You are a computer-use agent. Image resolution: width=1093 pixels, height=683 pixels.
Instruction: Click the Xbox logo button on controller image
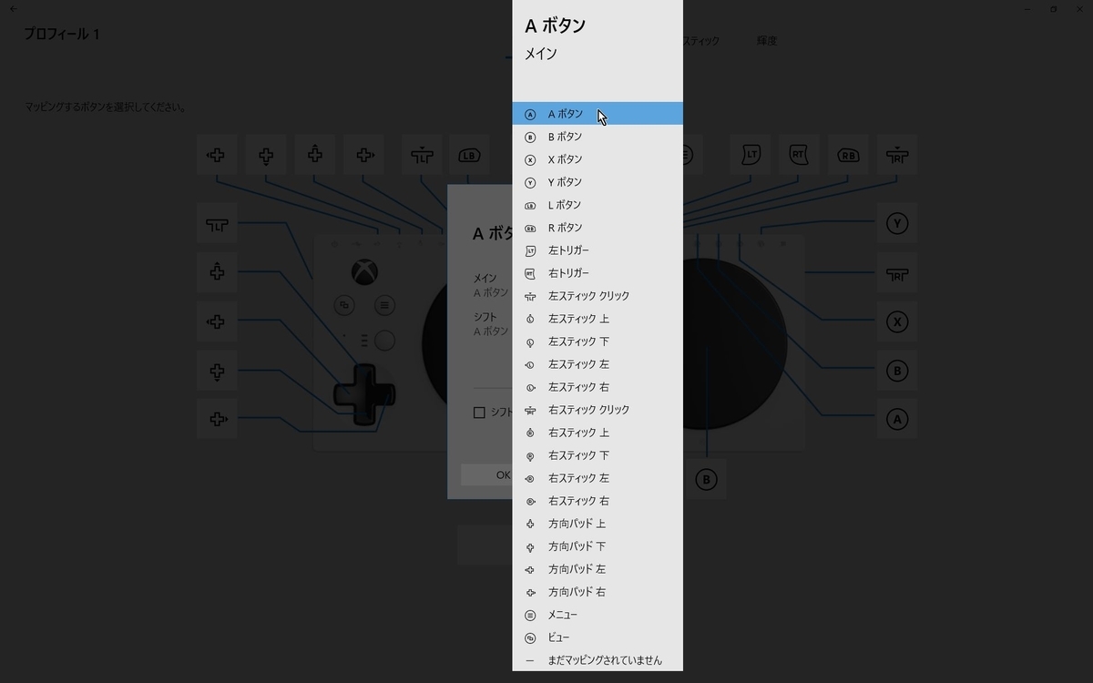tap(364, 271)
